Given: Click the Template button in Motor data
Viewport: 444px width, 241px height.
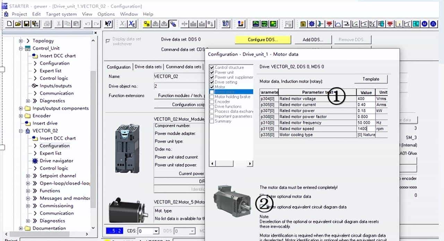Looking at the screenshot, I should [371, 79].
